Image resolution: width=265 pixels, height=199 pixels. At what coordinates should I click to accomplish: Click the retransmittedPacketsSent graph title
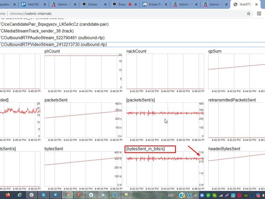[232, 100]
